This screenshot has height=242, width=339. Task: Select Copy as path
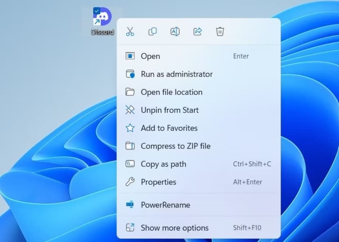(x=163, y=164)
